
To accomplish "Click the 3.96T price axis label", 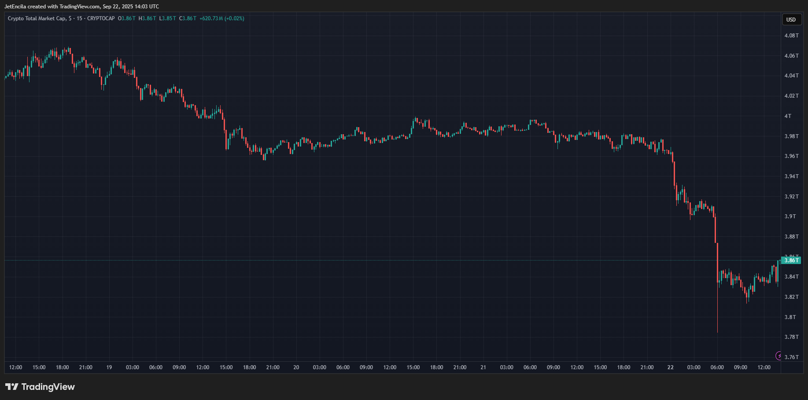I will pos(791,156).
